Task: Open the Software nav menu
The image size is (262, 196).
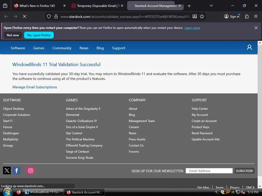Action: [x=18, y=48]
